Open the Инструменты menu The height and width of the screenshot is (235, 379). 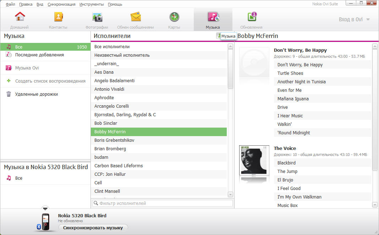click(x=92, y=4)
